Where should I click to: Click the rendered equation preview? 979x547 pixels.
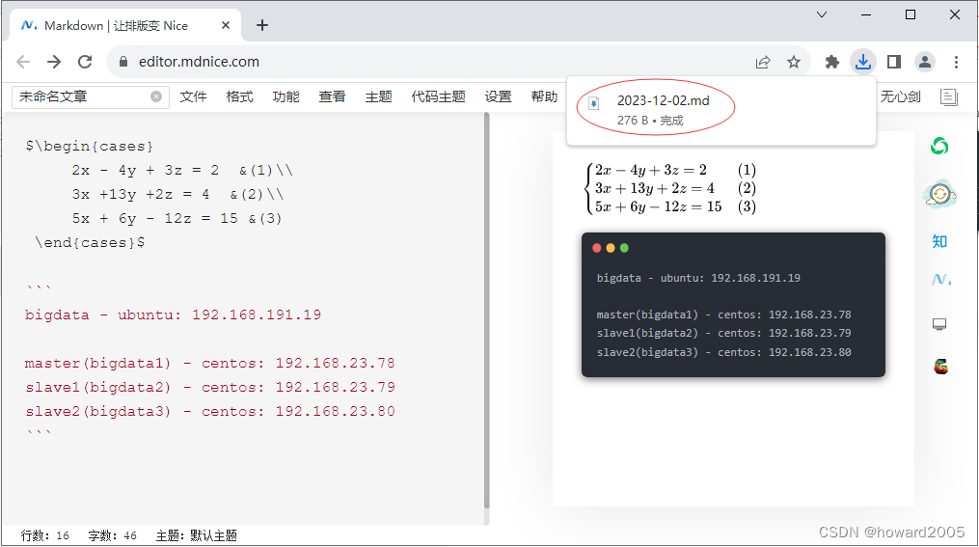(x=671, y=188)
